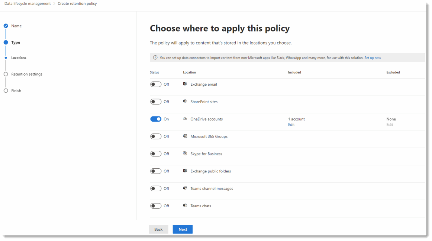Click the 'Exchange email' location label
This screenshot has width=432, height=241.
pyautogui.click(x=204, y=85)
